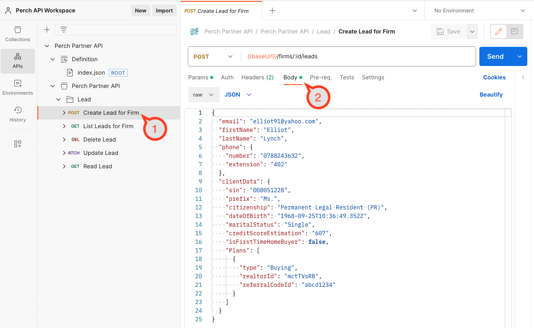Click the HTTP request type icon

tap(194, 32)
